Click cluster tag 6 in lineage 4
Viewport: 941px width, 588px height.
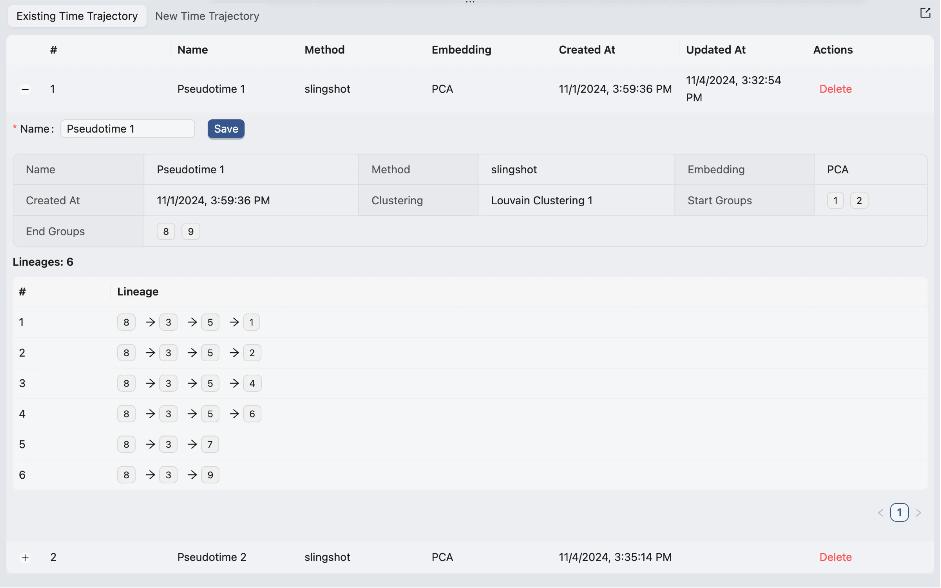pyautogui.click(x=252, y=414)
